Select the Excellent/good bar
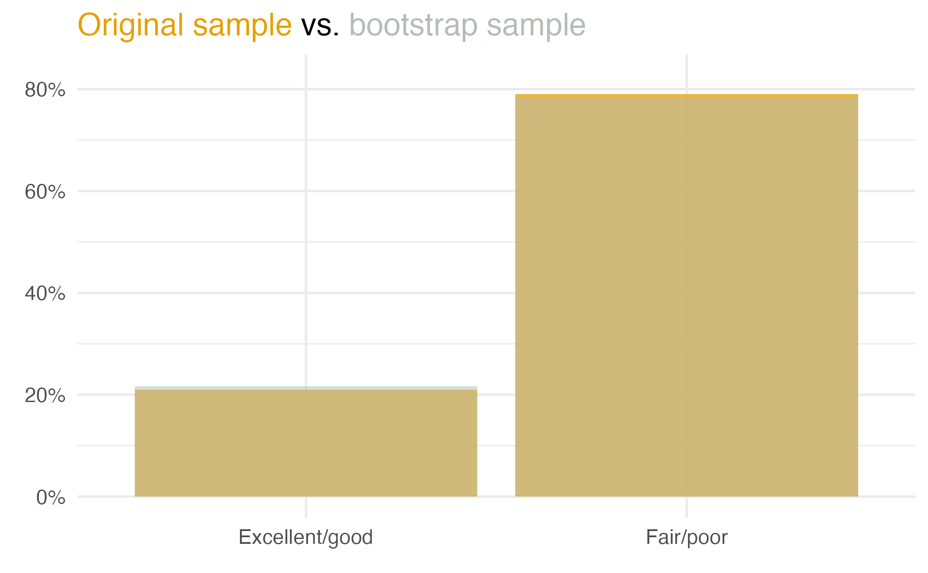The height and width of the screenshot is (573, 928). tap(306, 443)
